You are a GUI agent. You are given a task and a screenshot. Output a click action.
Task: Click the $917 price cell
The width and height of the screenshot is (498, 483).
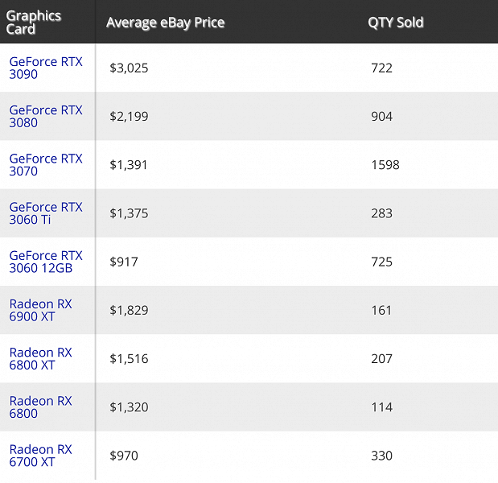click(x=124, y=262)
